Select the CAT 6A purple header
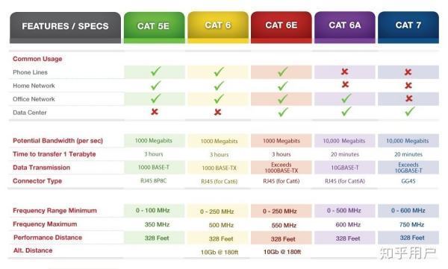 [345, 27]
